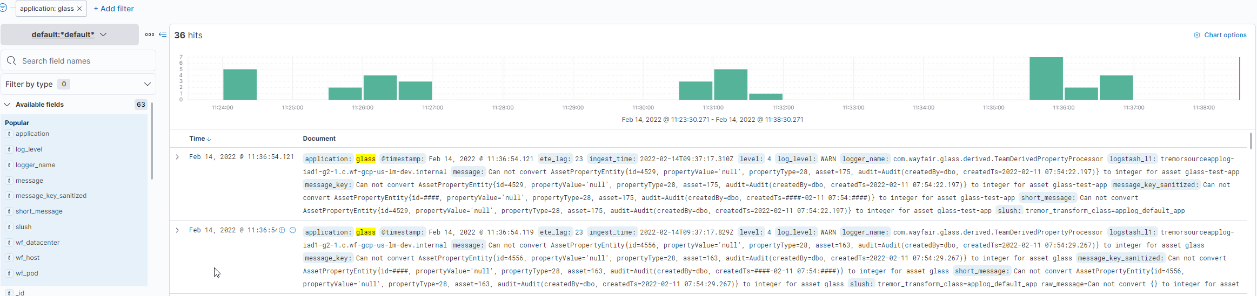Click the Feb 14, 2022 date range label
The height and width of the screenshot is (296, 1257).
click(x=712, y=120)
